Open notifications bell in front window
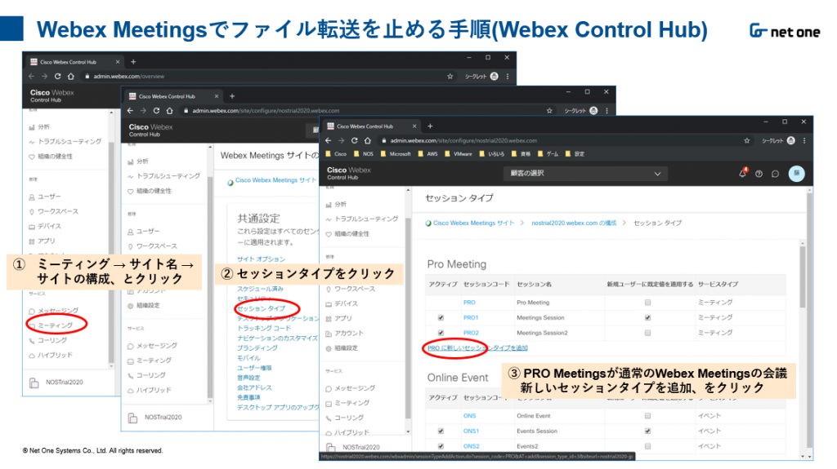Viewport: 837px width, 469px height. 742,173
